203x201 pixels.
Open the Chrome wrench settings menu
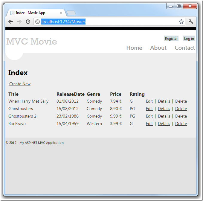191,22
